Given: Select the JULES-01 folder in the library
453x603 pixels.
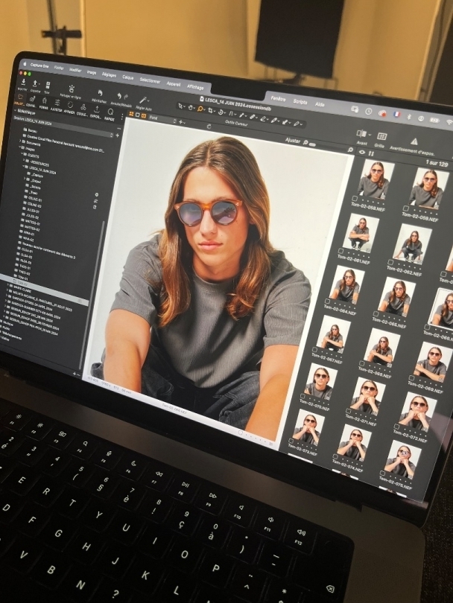Looking at the screenshot, I should tap(32, 208).
